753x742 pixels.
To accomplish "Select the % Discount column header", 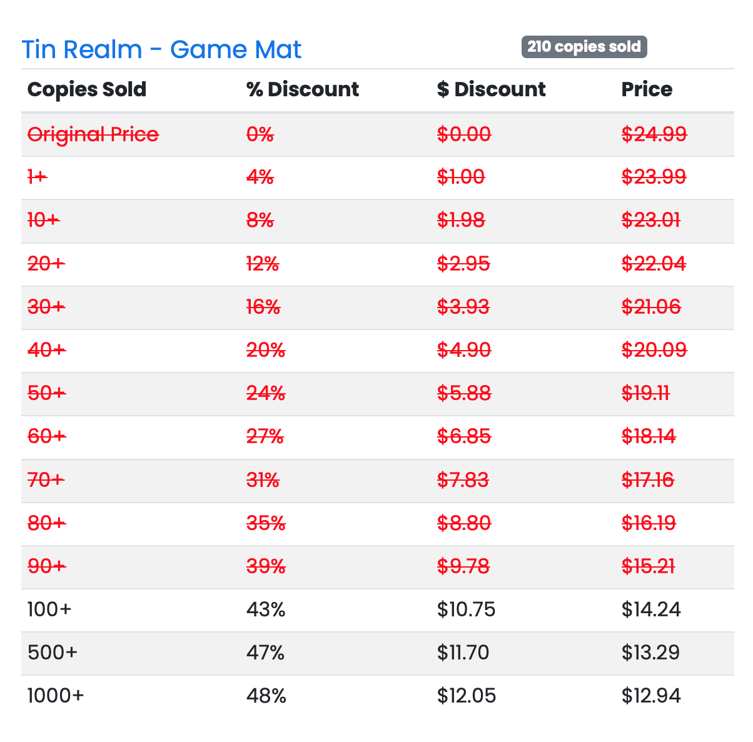I will pyautogui.click(x=303, y=89).
